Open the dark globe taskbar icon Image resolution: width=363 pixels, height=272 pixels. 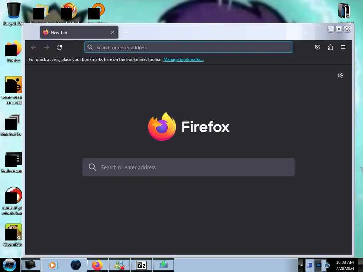(76, 265)
